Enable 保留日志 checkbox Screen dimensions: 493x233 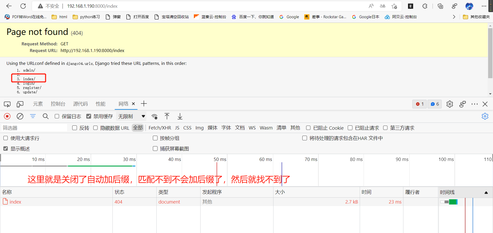[57, 116]
